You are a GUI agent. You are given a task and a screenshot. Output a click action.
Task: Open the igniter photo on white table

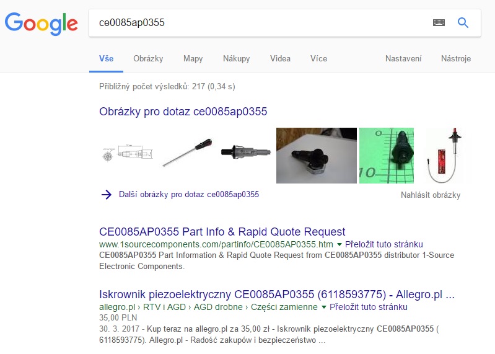pyautogui.click(x=317, y=156)
